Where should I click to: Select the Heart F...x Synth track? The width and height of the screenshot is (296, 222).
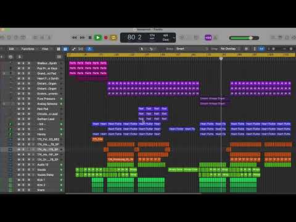(x=47, y=78)
